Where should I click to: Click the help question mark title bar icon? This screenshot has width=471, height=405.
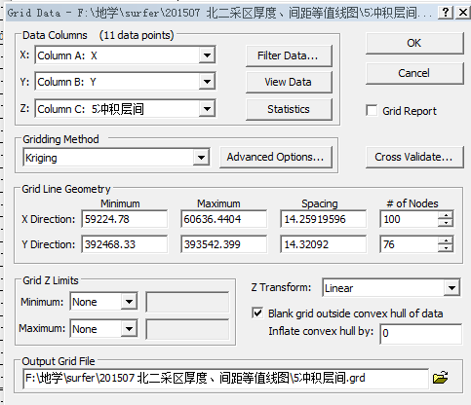coord(446,13)
